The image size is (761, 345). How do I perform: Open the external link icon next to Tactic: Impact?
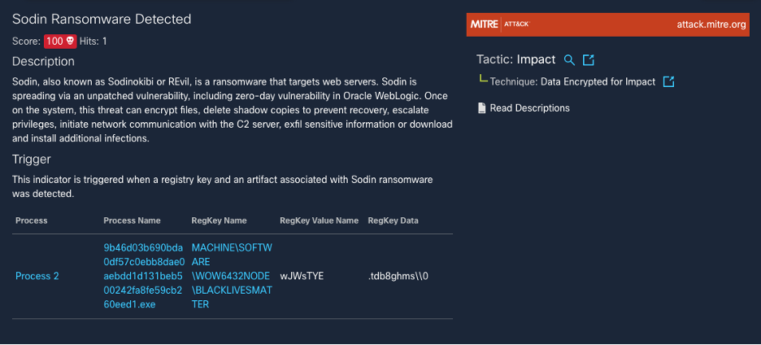(x=589, y=60)
